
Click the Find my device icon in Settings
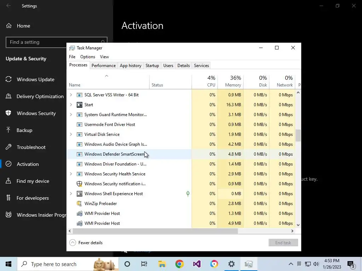[8, 181]
